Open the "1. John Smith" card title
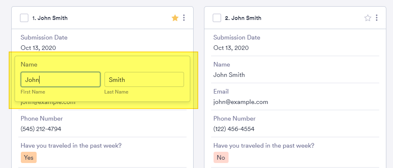The width and height of the screenshot is (393, 168). click(50, 18)
